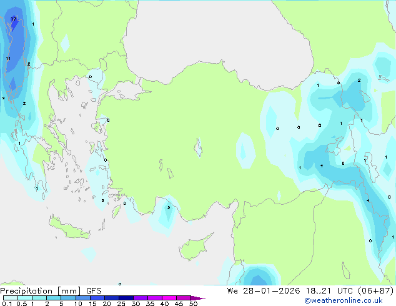Select the 35 to 40 mm legend swatch
Viewport: 396px width, 306px height.
155,298
